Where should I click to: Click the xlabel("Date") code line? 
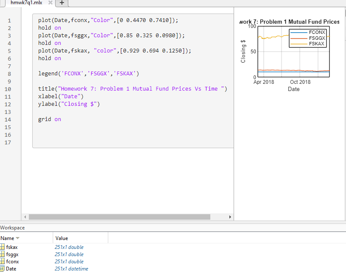(61, 97)
